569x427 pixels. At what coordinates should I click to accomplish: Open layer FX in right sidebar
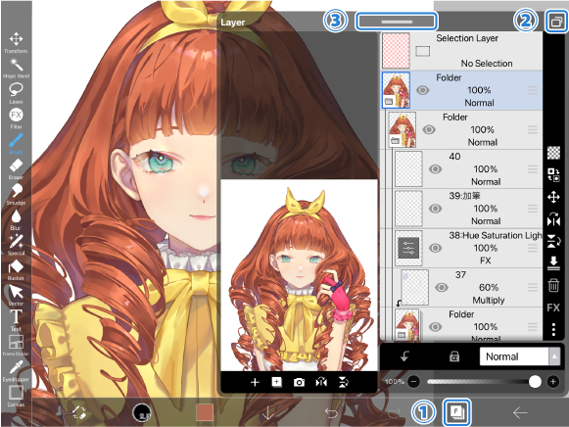tap(553, 308)
